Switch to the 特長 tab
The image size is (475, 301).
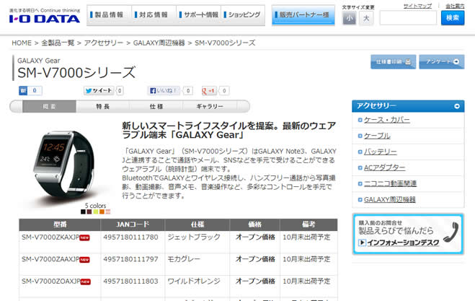102,107
